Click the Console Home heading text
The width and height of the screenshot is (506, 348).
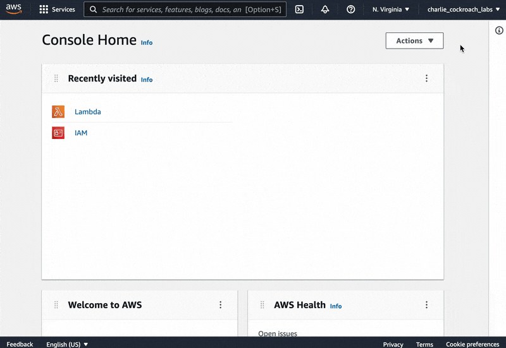tap(89, 40)
